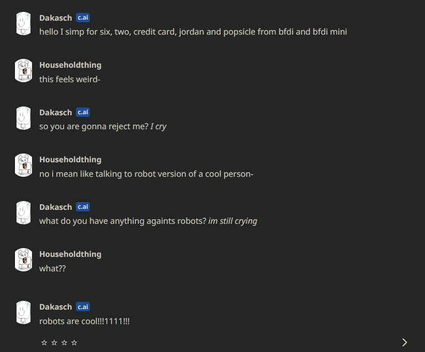The height and width of the screenshot is (352, 425).
Task: Rate the last reply four stars
Action: [x=74, y=342]
